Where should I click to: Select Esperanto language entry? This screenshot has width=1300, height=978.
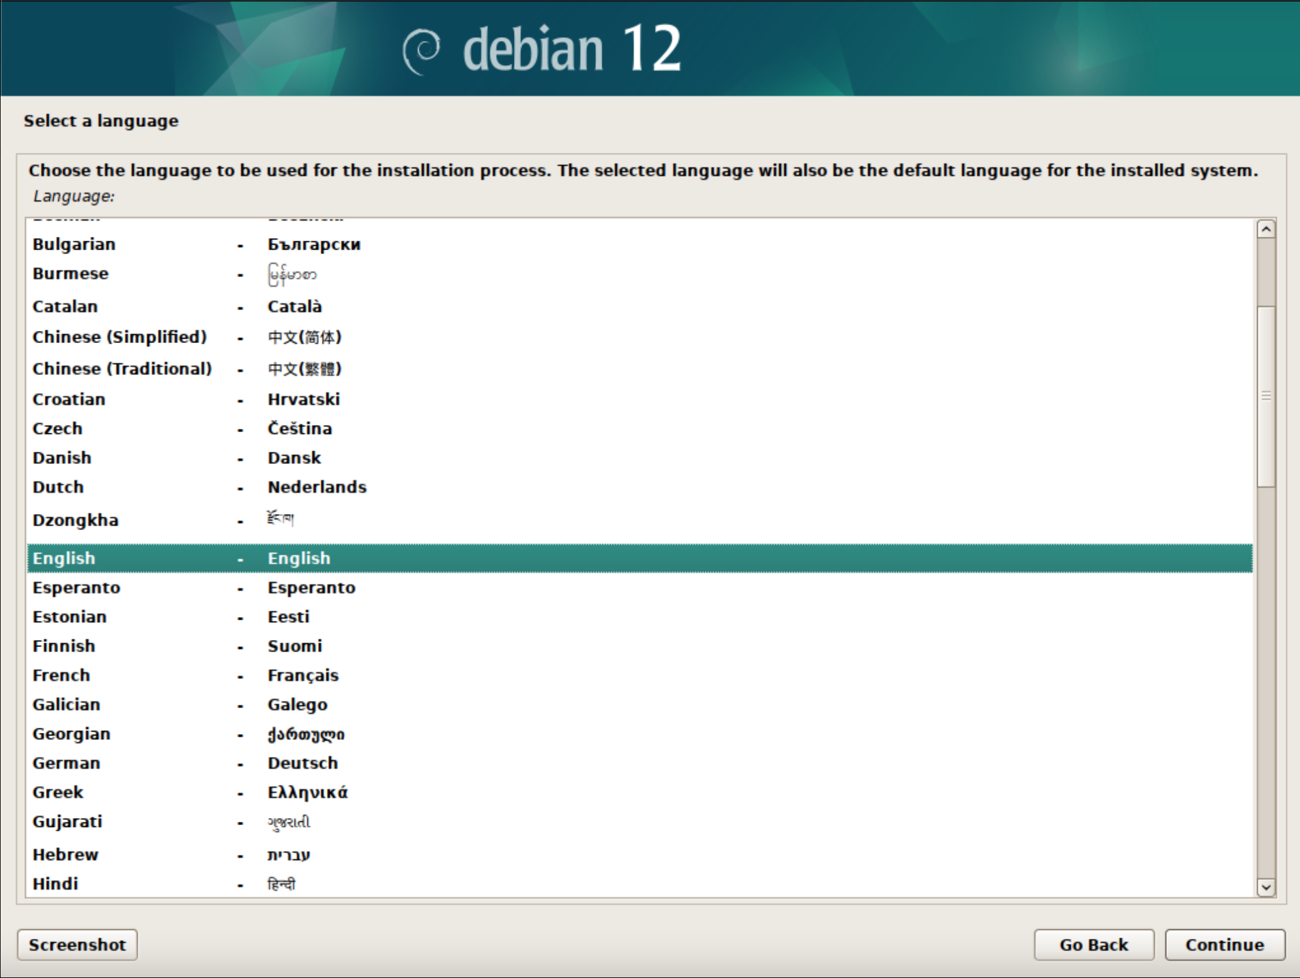[76, 588]
